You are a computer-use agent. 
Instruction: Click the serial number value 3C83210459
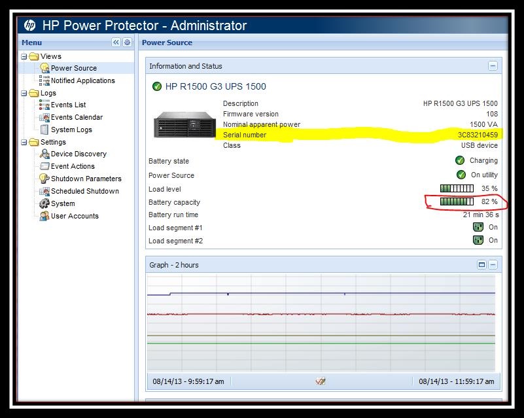coord(478,135)
